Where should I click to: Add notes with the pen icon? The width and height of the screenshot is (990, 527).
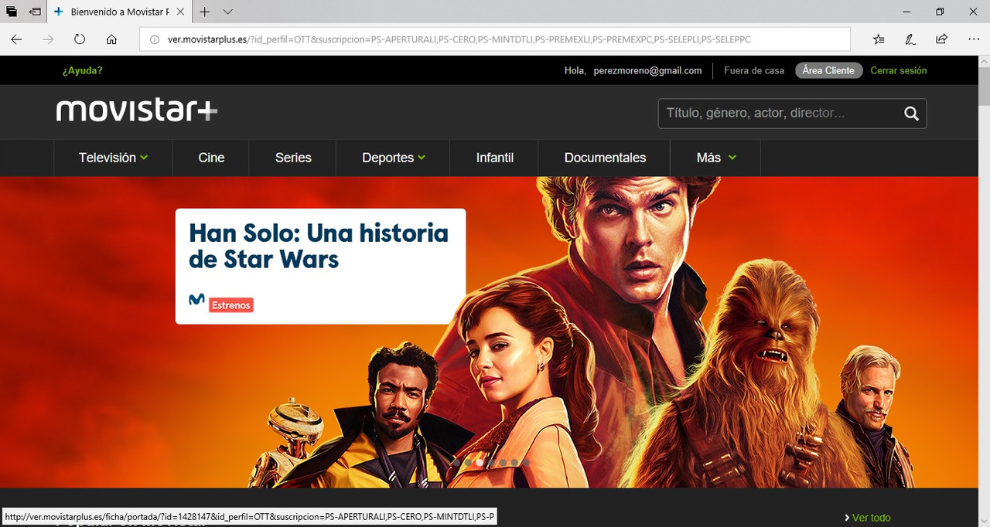910,39
